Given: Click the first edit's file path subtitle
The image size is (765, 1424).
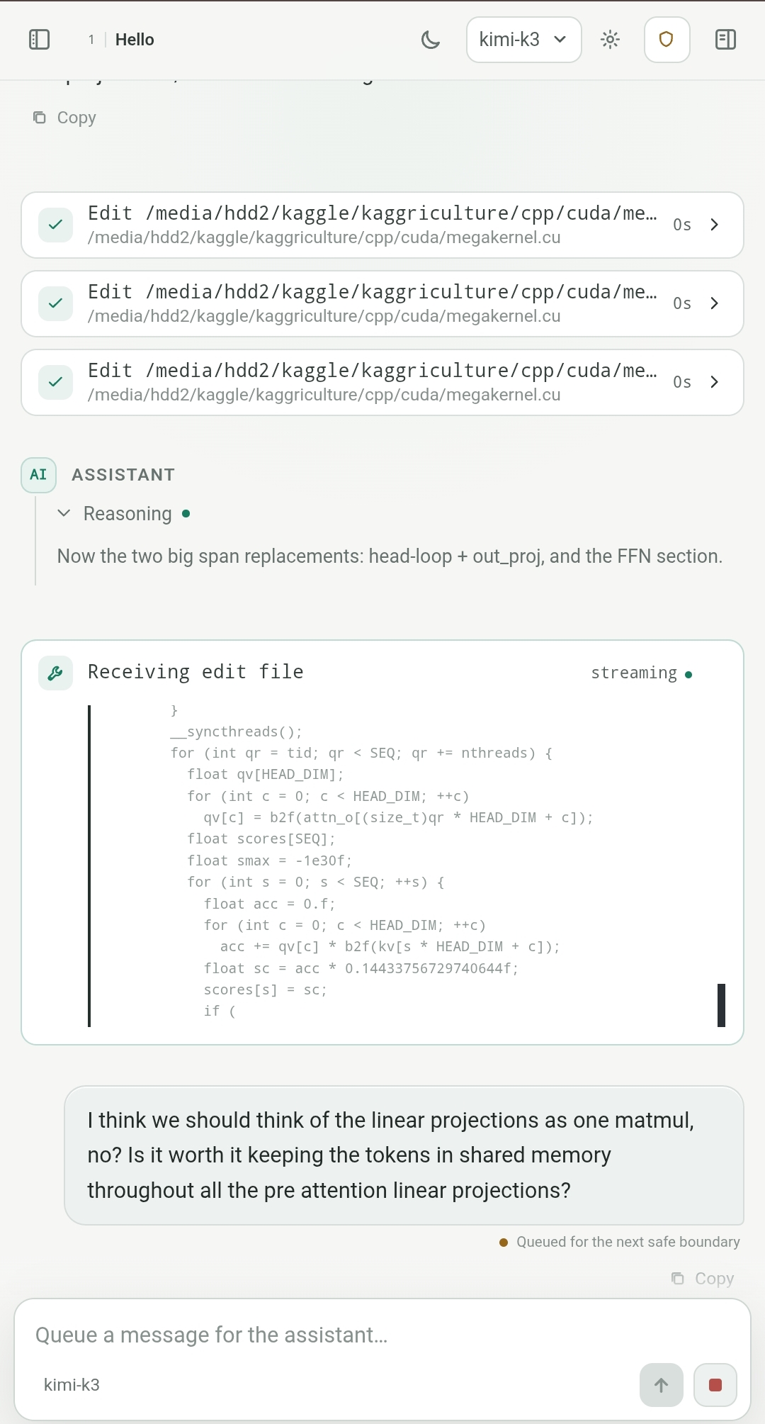Looking at the screenshot, I should point(324,237).
